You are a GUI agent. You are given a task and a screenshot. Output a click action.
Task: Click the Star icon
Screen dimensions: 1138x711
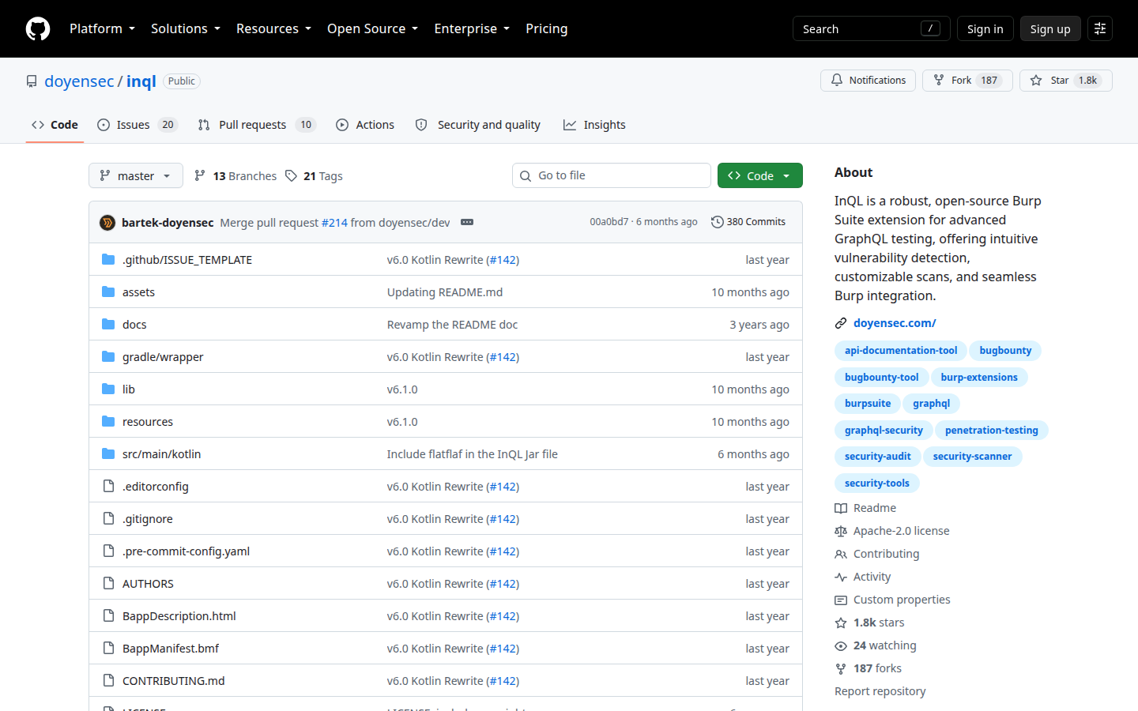tap(1036, 81)
